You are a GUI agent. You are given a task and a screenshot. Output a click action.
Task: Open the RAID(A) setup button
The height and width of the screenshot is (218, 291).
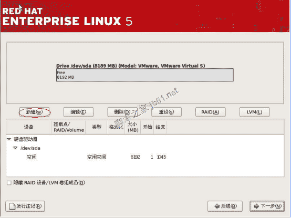pyautogui.click(x=210, y=112)
